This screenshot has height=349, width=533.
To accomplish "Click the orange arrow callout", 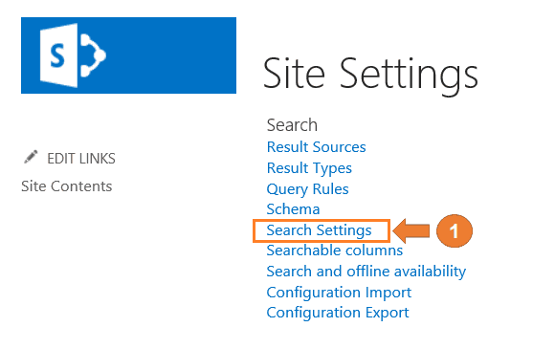I will point(411,230).
